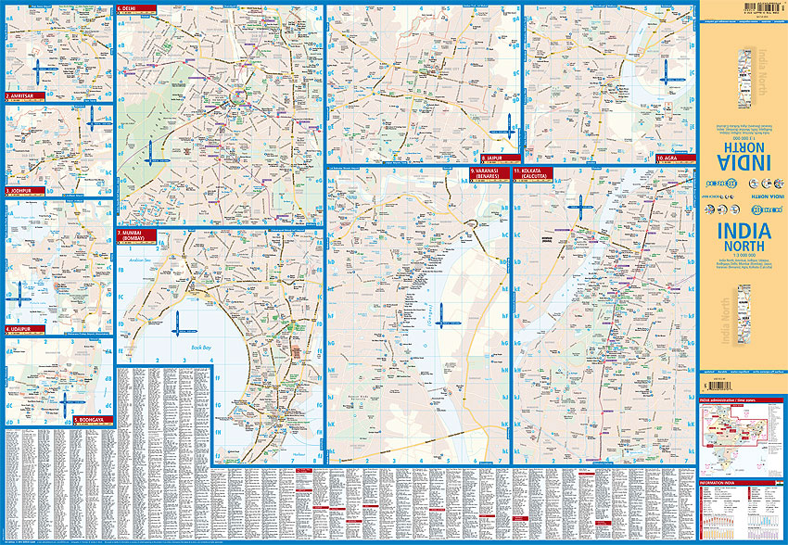
Task: Click the compass arrow in the Kolkata map
Action: pyautogui.click(x=578, y=209)
